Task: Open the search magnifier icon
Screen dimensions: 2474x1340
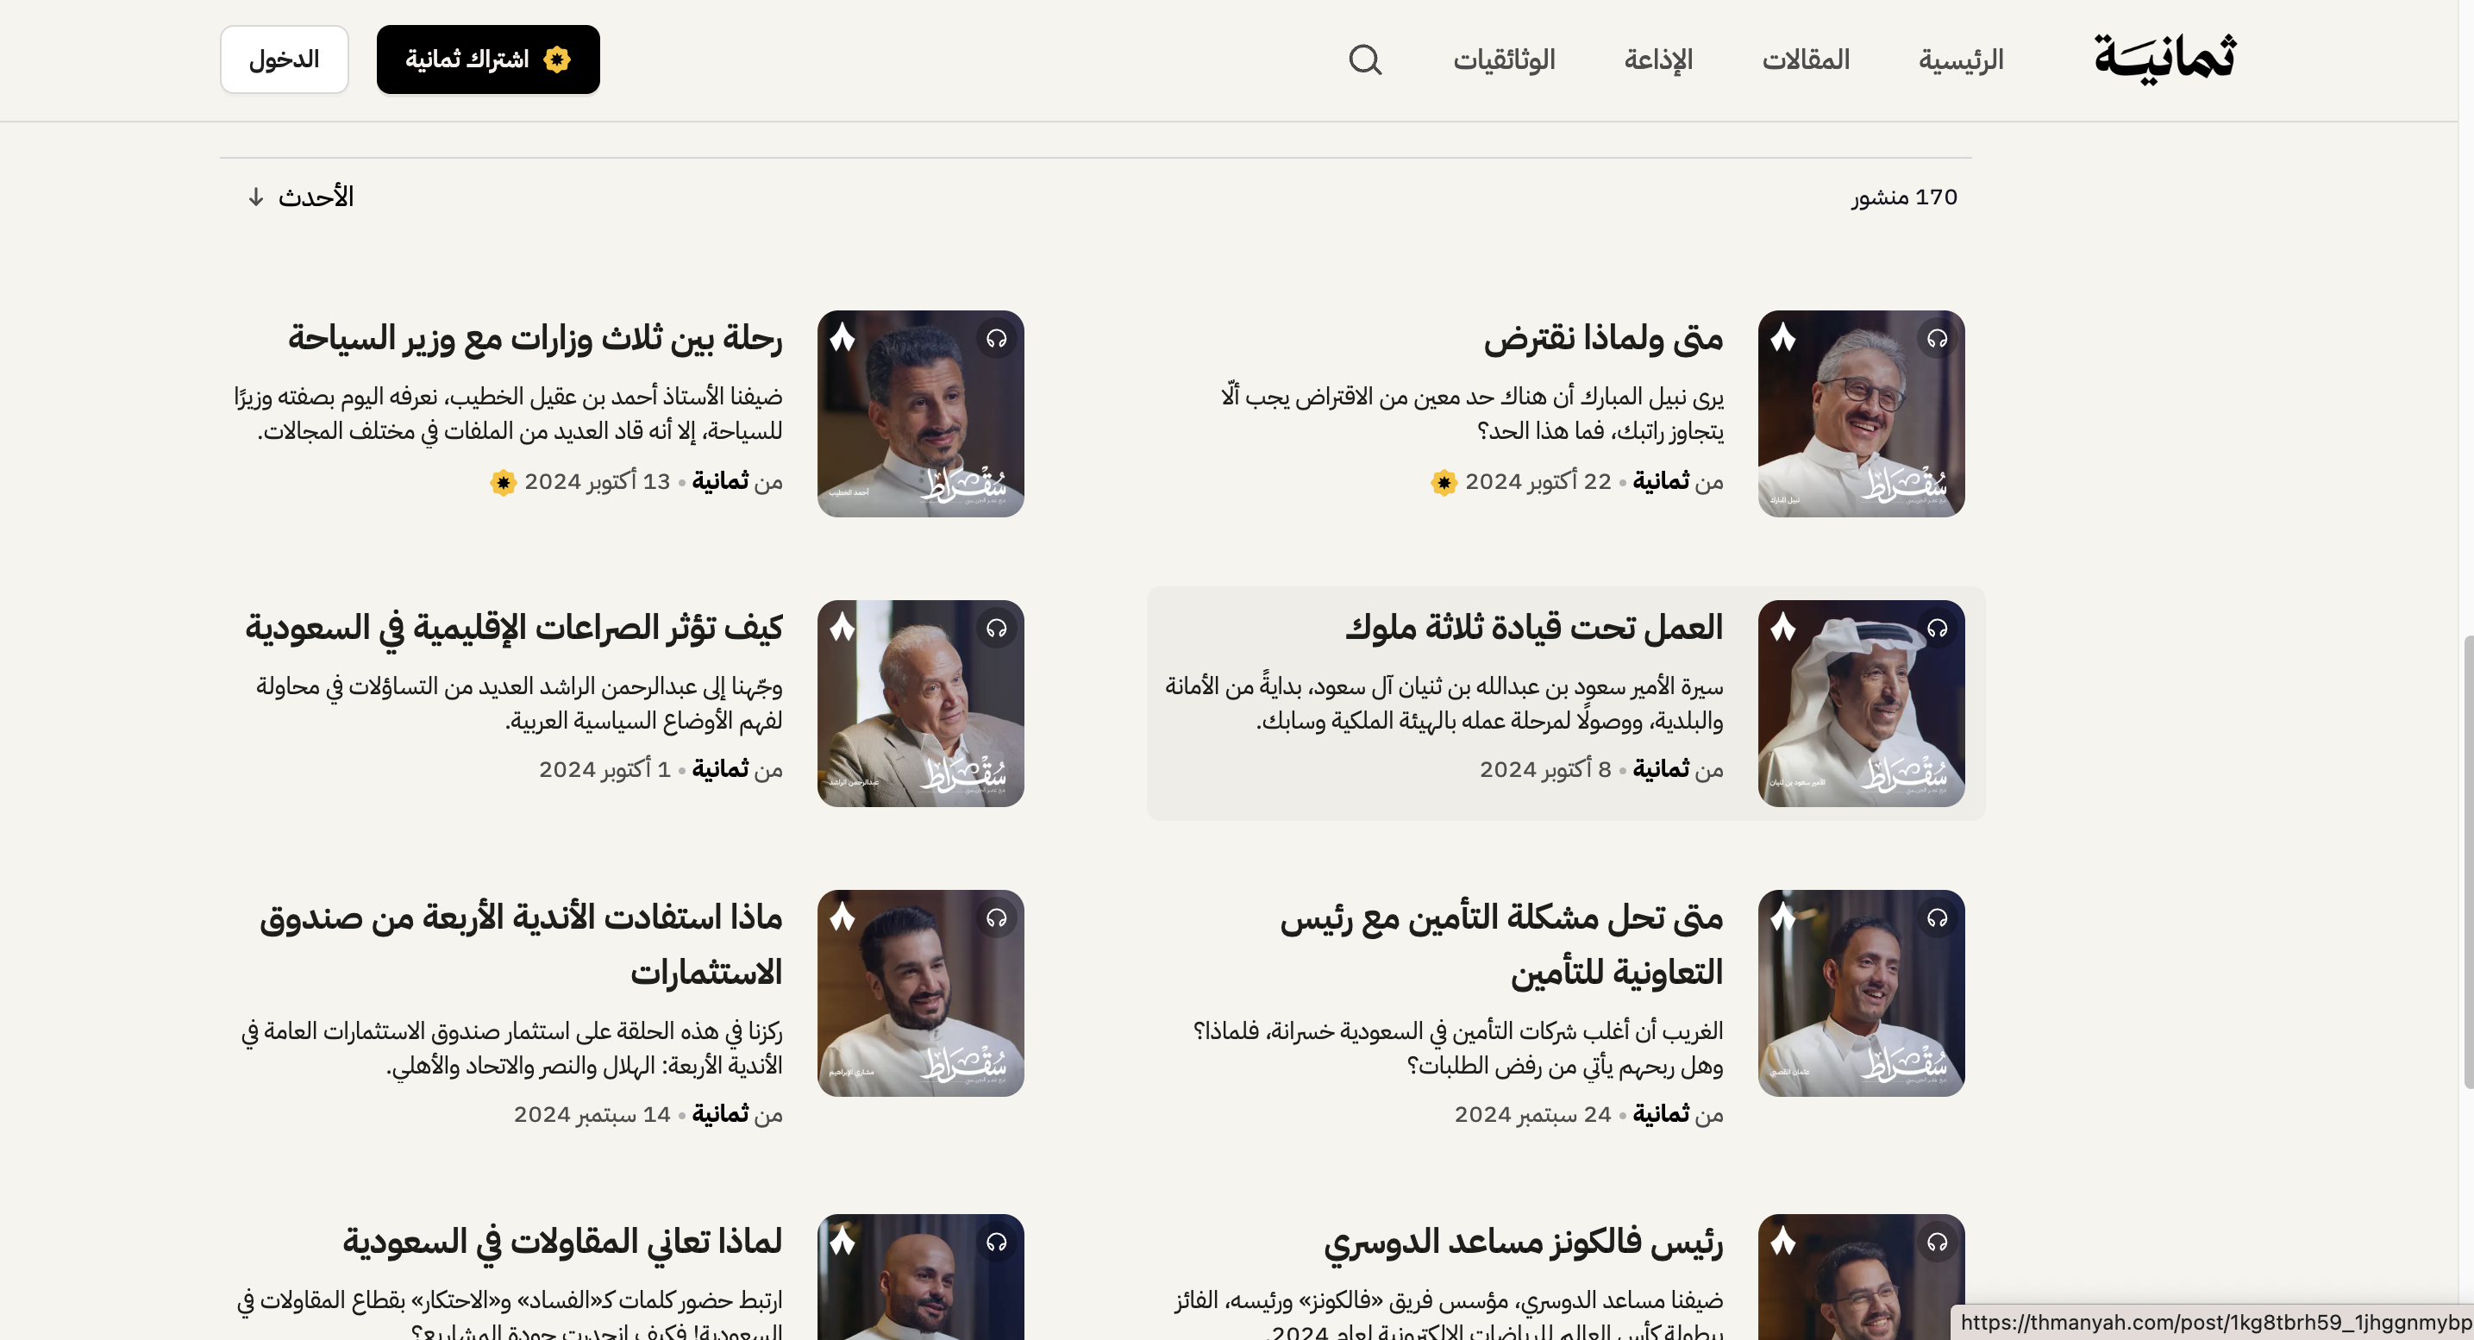Action: pyautogui.click(x=1365, y=59)
